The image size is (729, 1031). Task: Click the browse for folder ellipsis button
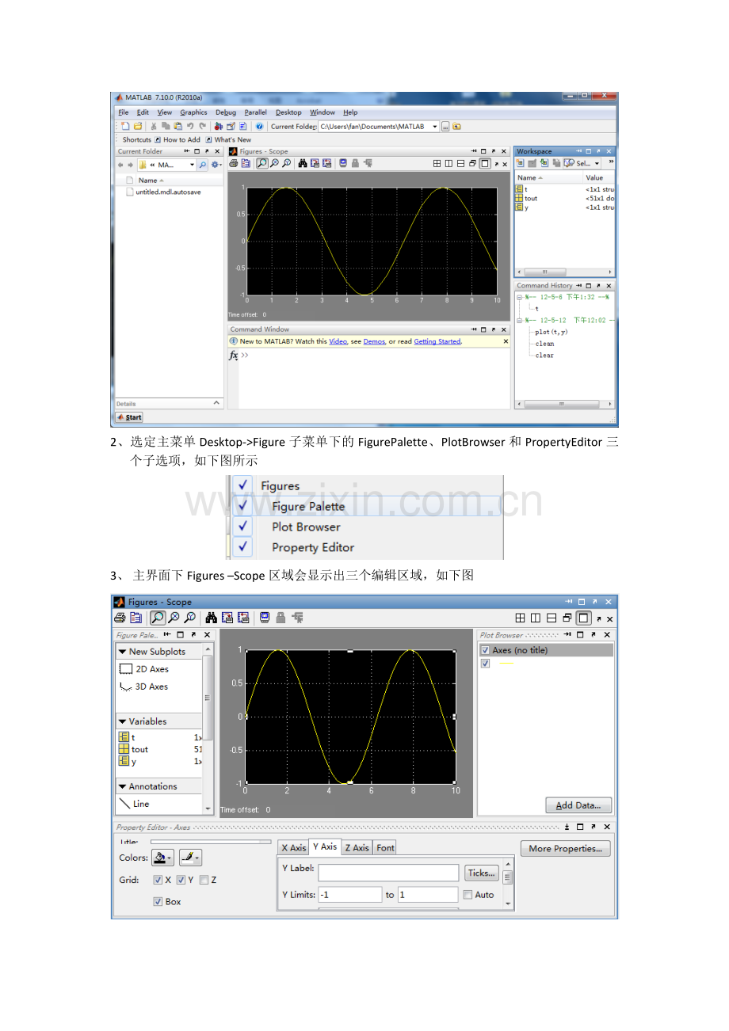[445, 126]
